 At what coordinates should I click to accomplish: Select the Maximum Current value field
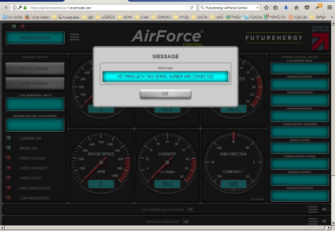tap(299, 180)
